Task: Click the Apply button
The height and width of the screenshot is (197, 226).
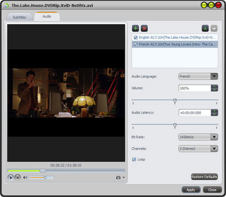Action: (191, 190)
